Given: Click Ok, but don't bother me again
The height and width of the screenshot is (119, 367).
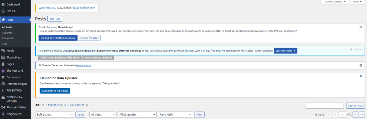Looking at the screenshot, I should (x=57, y=38).
